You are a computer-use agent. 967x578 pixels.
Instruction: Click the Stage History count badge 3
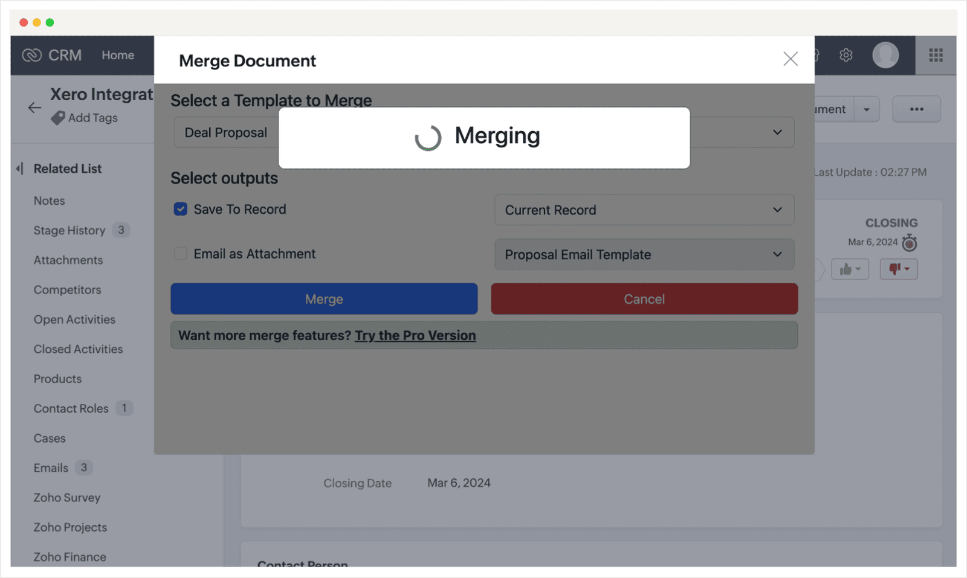coord(121,230)
